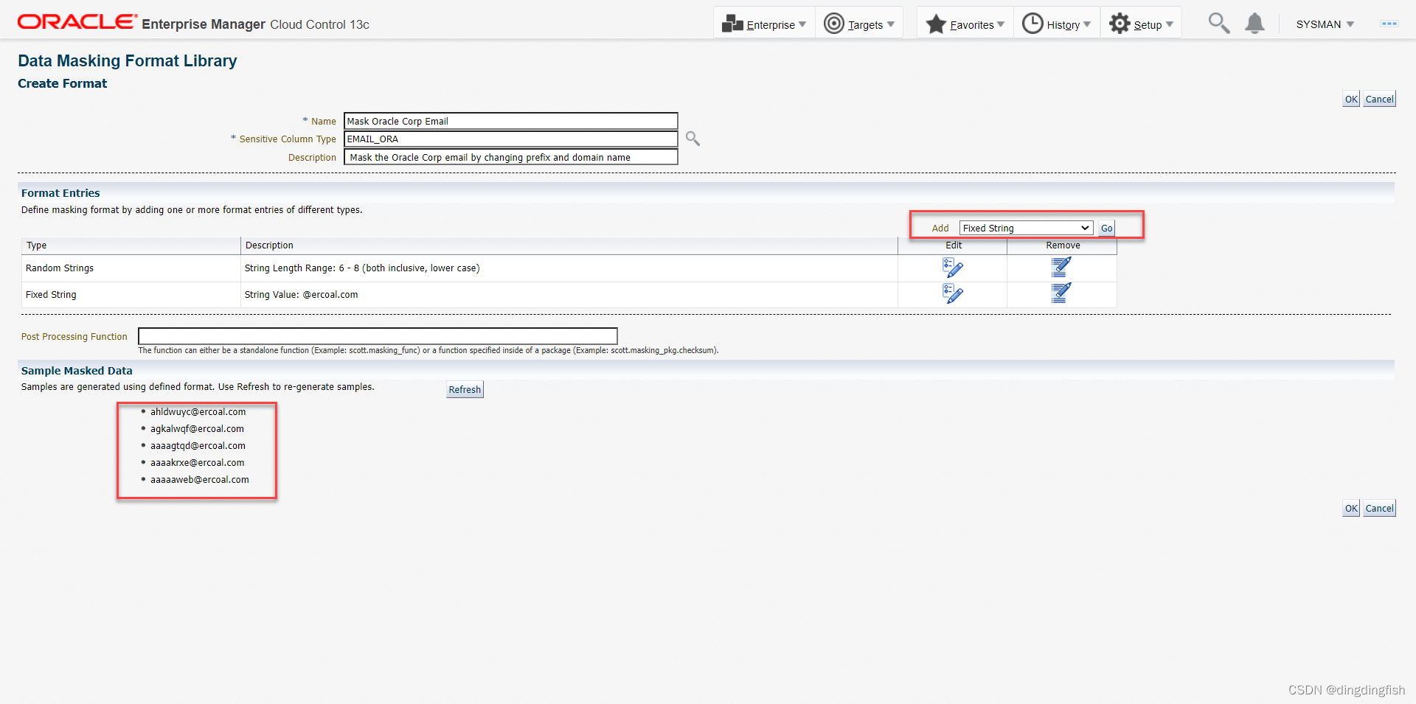This screenshot has height=704, width=1416.
Task: Open the History menu
Action: (x=1057, y=24)
